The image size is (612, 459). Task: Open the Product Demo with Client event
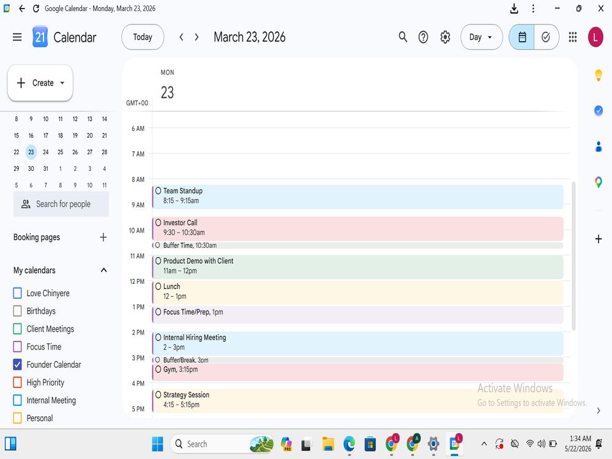tap(357, 267)
